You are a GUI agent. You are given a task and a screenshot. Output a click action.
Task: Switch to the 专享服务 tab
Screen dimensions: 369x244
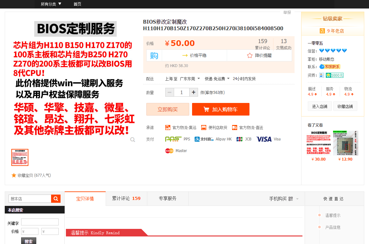(x=168, y=199)
